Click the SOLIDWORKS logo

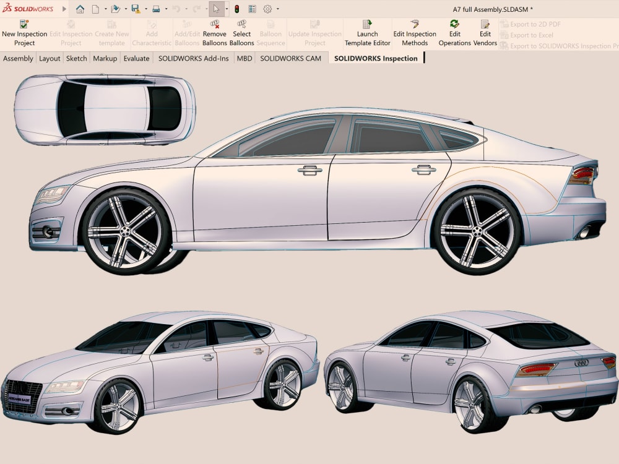28,9
